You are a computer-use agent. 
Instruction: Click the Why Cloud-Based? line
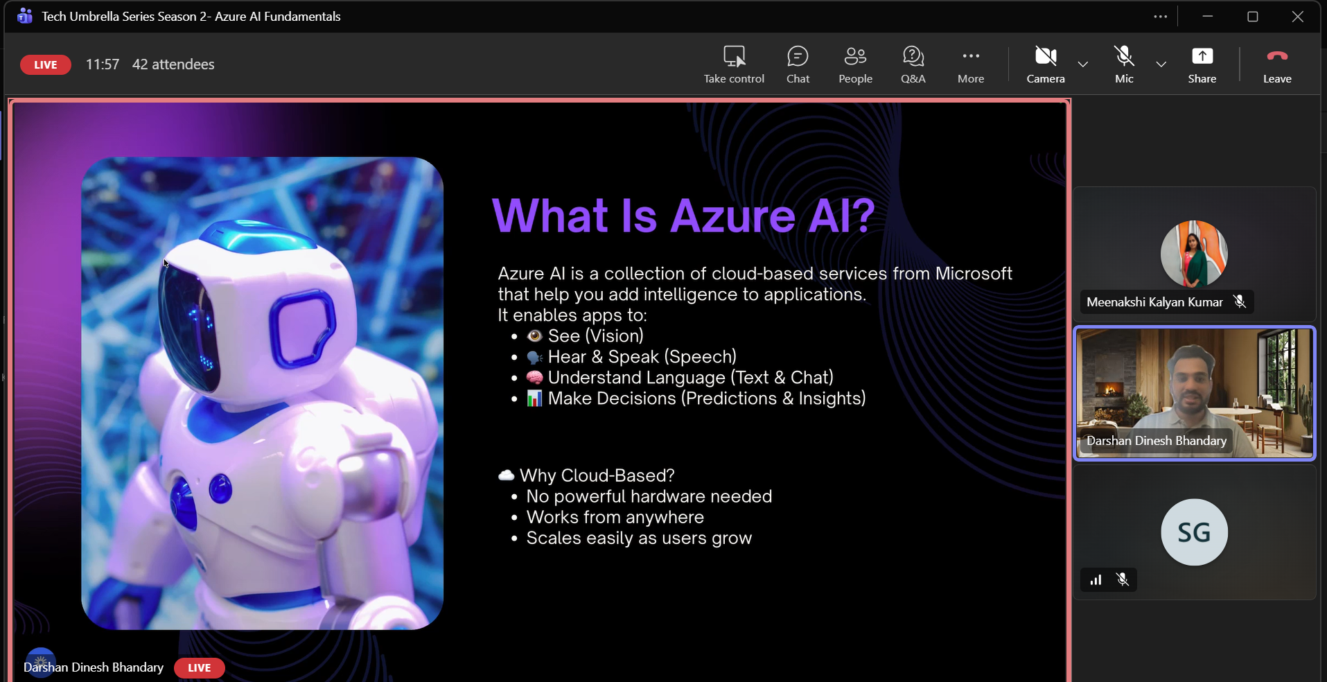coord(586,475)
